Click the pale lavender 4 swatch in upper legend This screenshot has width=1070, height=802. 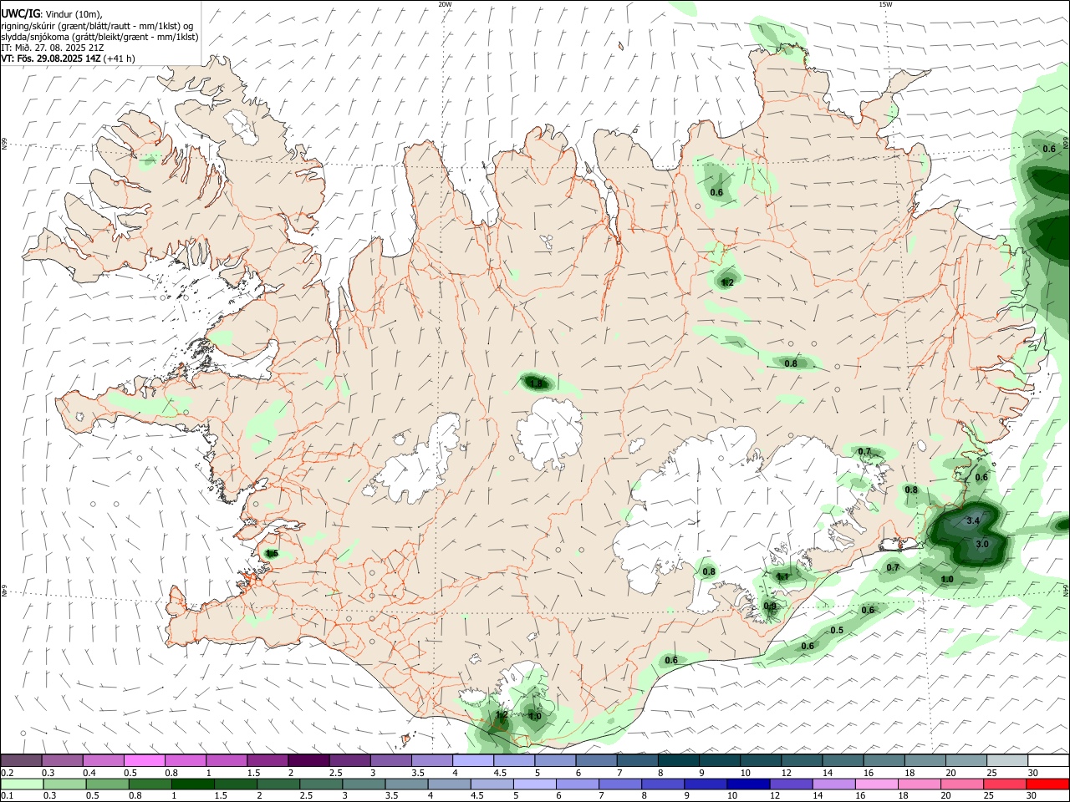point(472,761)
